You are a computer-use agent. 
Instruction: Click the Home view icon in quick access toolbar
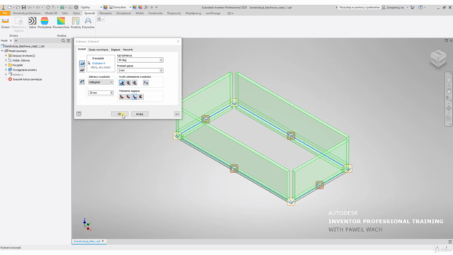pyautogui.click(x=48, y=7)
